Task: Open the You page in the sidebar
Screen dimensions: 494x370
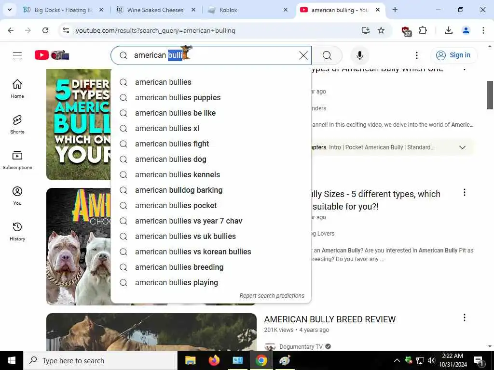Action: [x=17, y=196]
